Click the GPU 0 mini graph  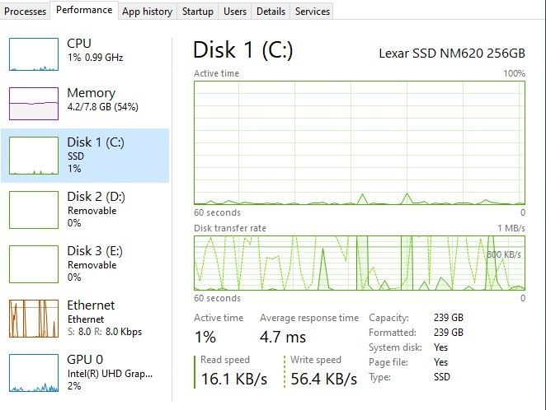click(x=34, y=373)
